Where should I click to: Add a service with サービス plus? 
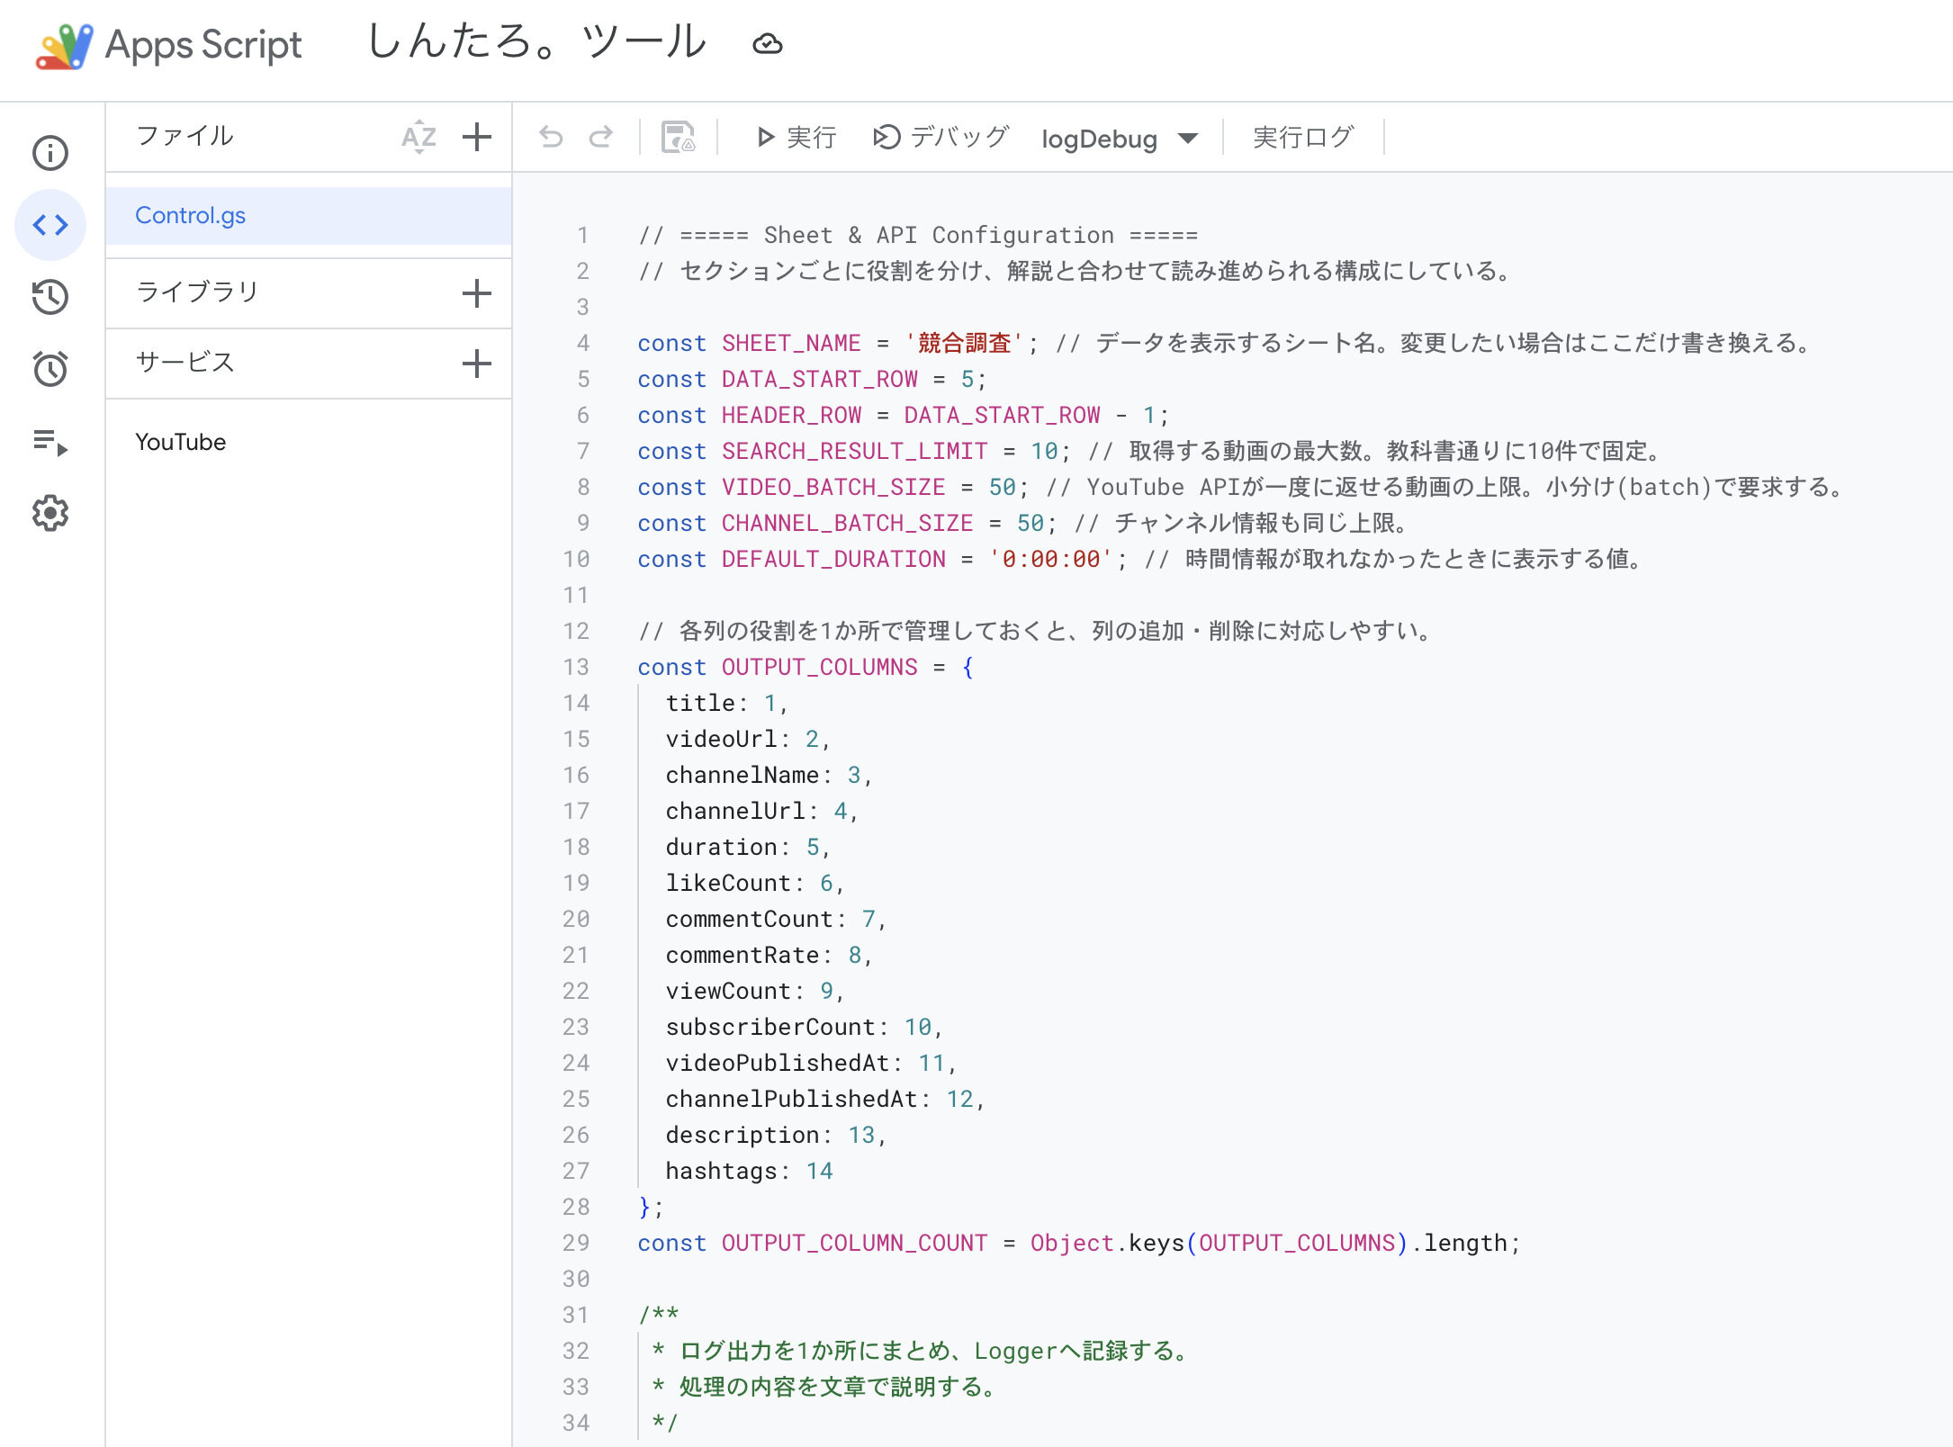pyautogui.click(x=476, y=364)
